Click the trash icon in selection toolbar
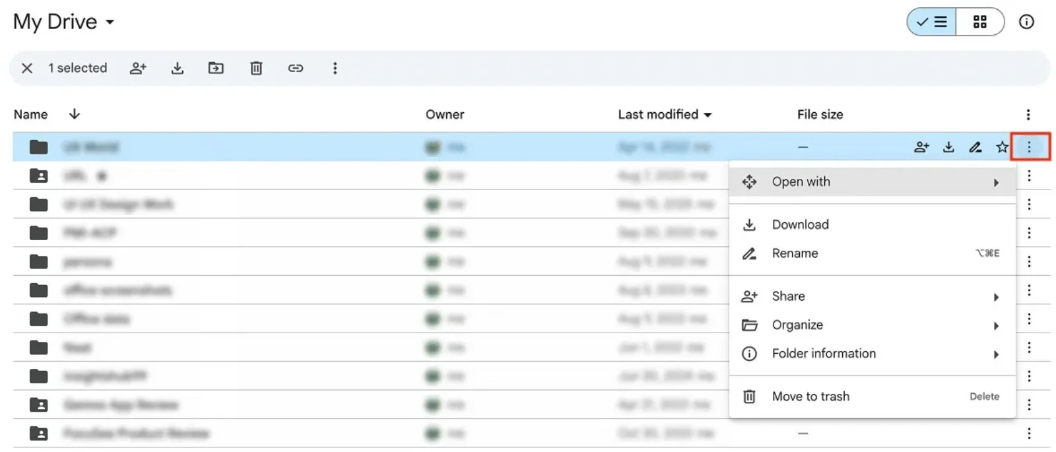 tap(256, 68)
